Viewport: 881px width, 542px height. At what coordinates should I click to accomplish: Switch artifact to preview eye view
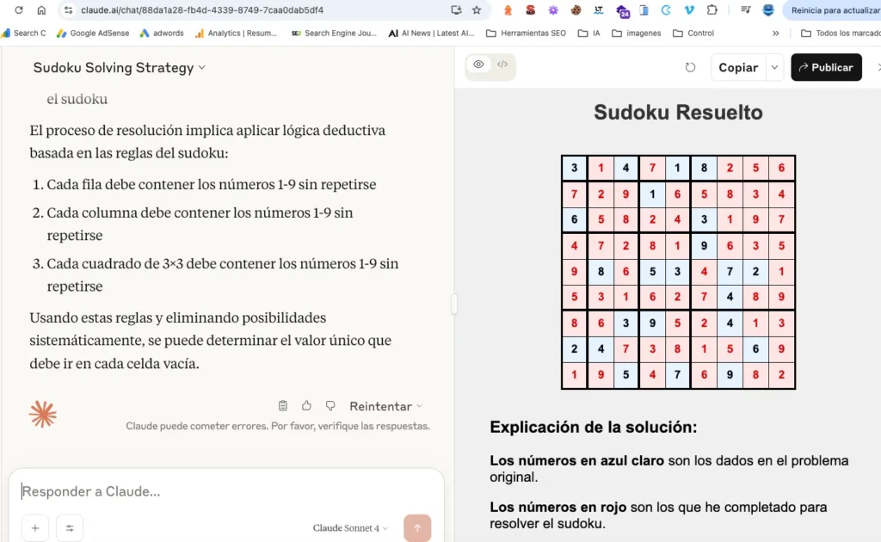(x=478, y=65)
